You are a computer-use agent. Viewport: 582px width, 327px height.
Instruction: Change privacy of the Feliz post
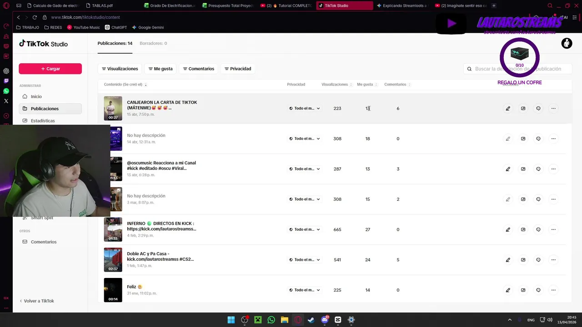click(305, 290)
